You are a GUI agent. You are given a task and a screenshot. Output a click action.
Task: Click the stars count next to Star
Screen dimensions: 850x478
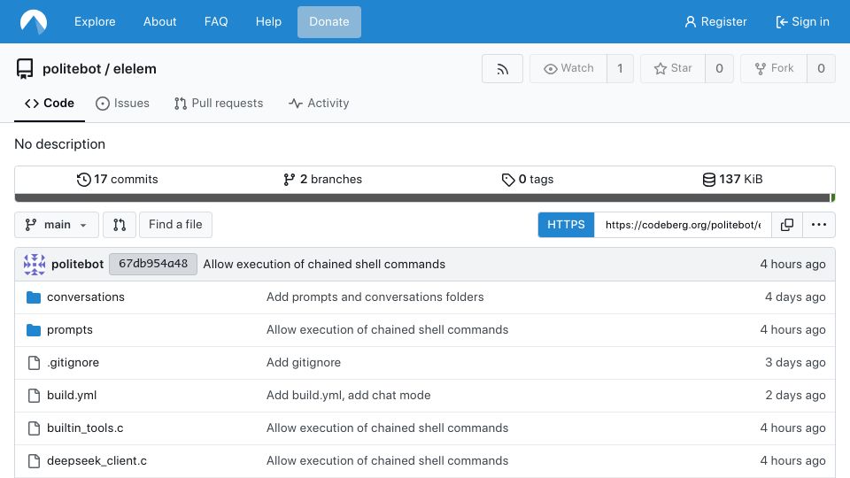click(x=719, y=69)
